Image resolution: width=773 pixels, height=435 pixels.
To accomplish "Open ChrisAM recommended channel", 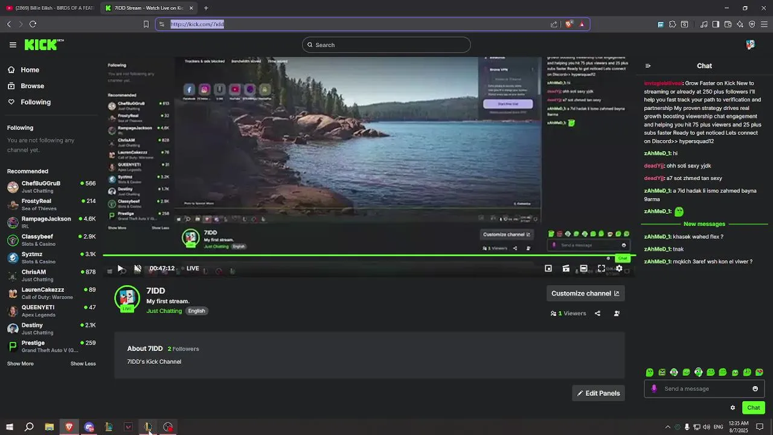I will (51, 275).
